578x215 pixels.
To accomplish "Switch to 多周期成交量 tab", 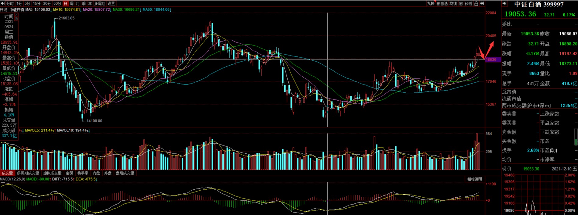I will tap(28, 173).
